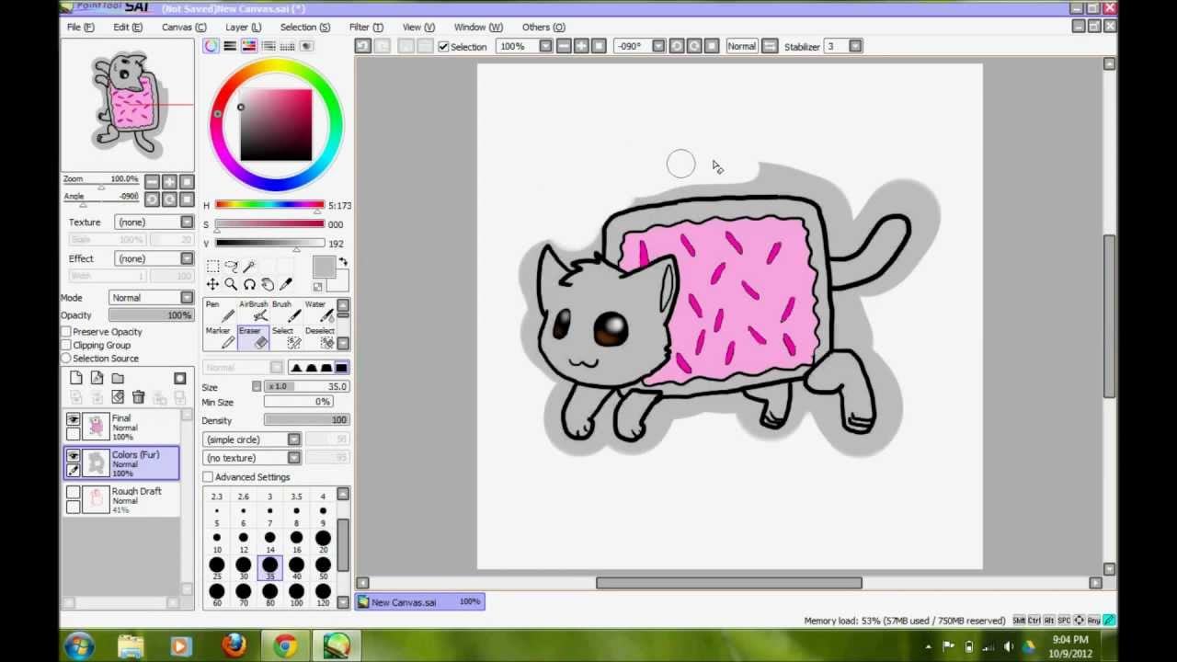
Task: Enable Preserve Opacity
Action: 66,332
